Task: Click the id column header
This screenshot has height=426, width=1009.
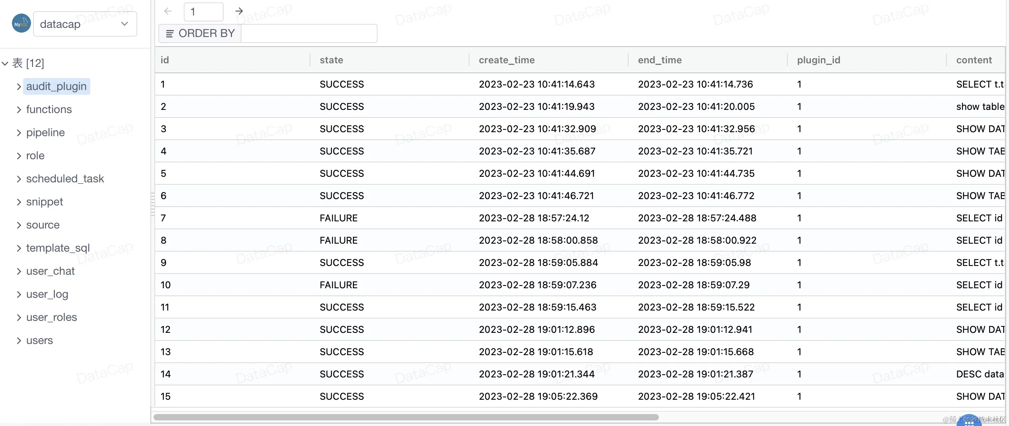Action: coord(232,60)
